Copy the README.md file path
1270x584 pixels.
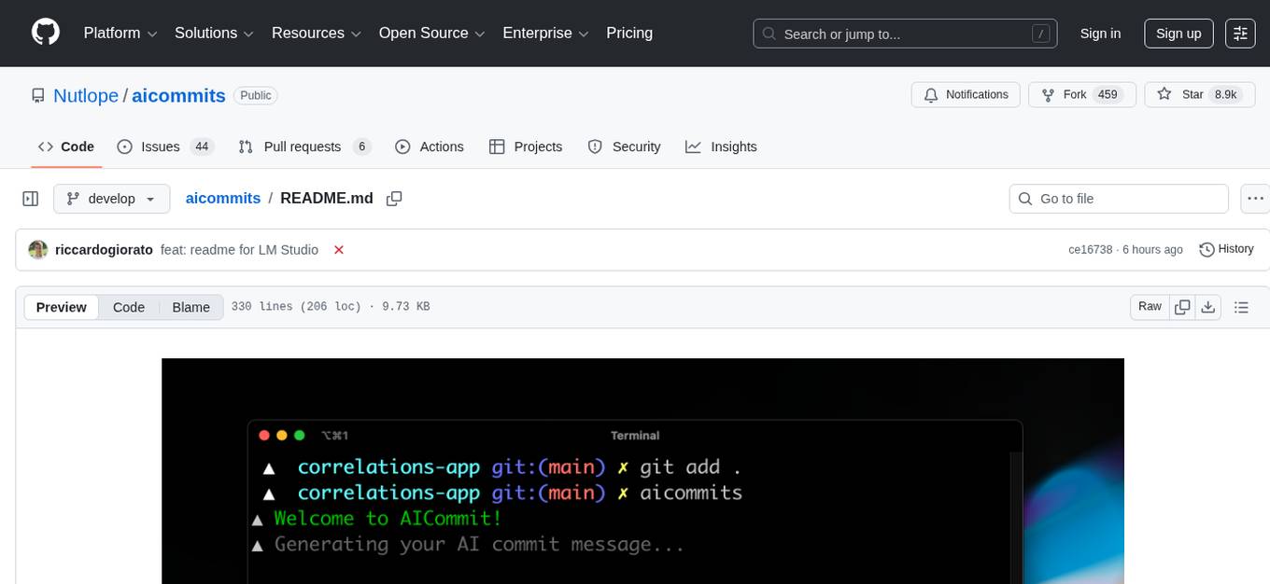click(x=394, y=199)
